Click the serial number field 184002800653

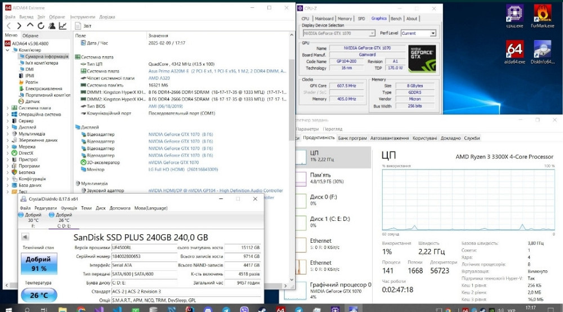tap(144, 256)
